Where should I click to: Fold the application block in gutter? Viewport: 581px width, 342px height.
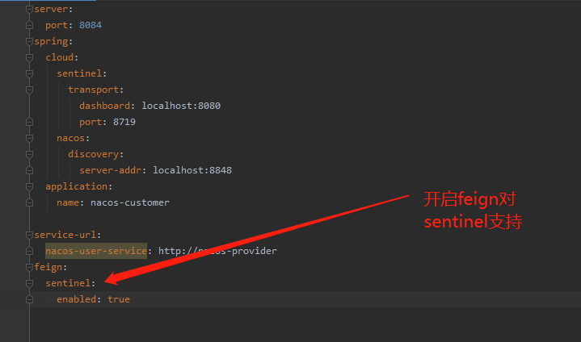[30, 186]
